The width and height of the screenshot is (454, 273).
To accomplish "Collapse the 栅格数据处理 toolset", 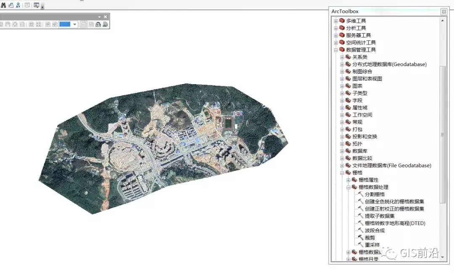I will coord(348,187).
